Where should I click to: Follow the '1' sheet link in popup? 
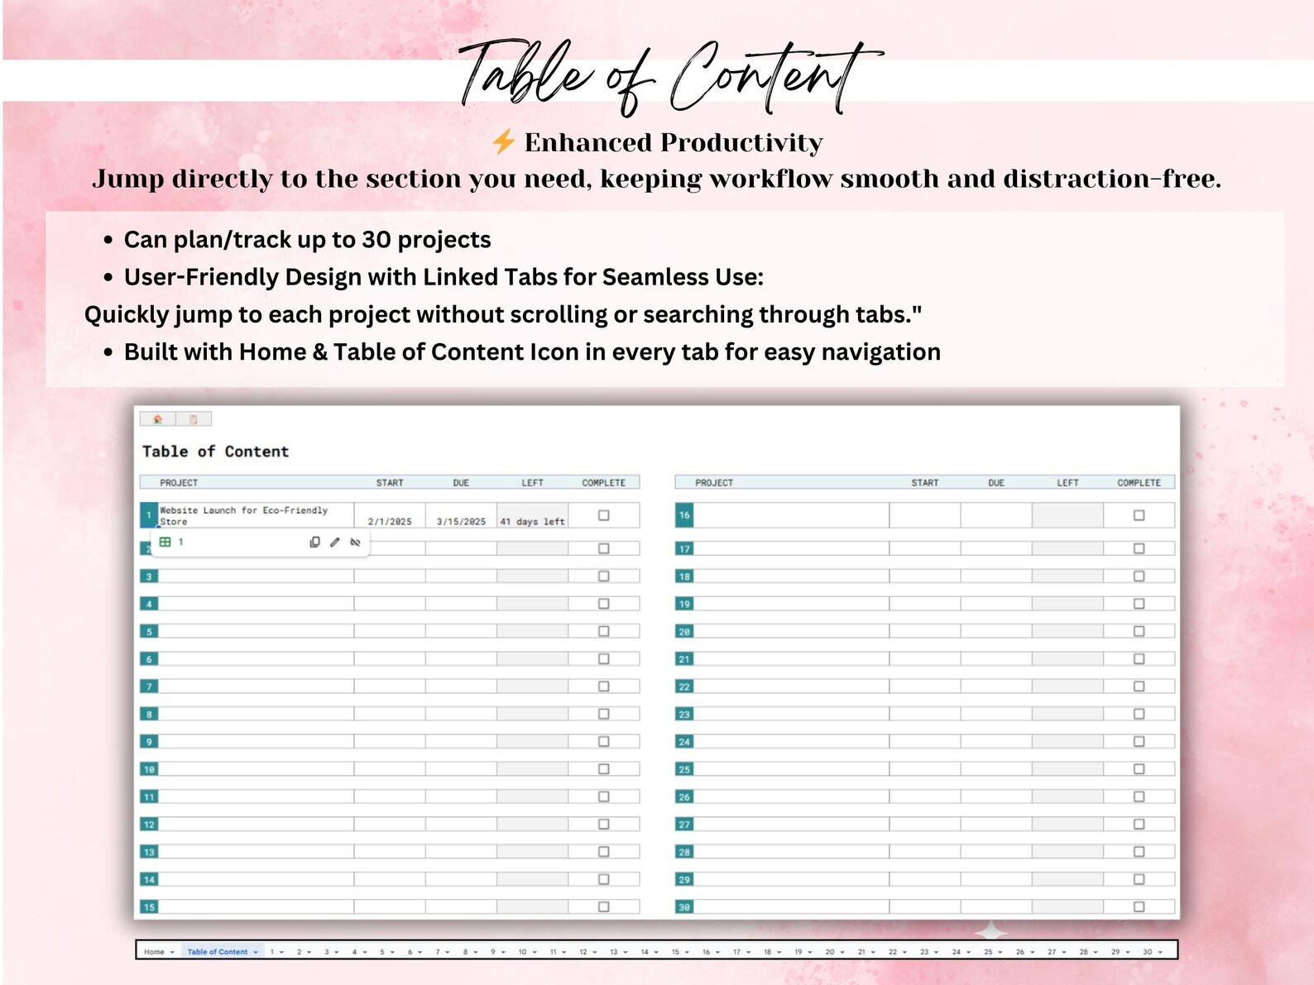click(x=180, y=543)
